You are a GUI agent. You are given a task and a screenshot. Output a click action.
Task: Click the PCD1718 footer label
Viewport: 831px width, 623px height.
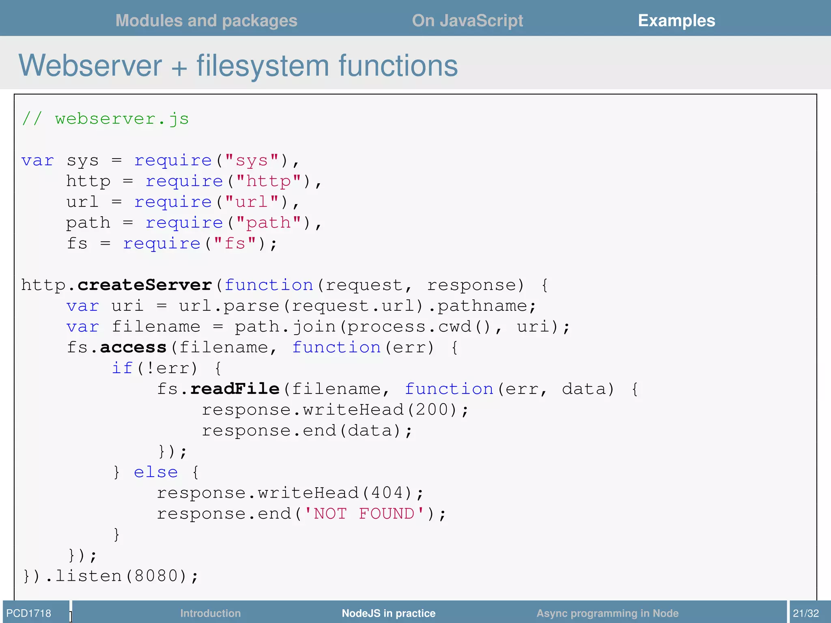pyautogui.click(x=29, y=613)
